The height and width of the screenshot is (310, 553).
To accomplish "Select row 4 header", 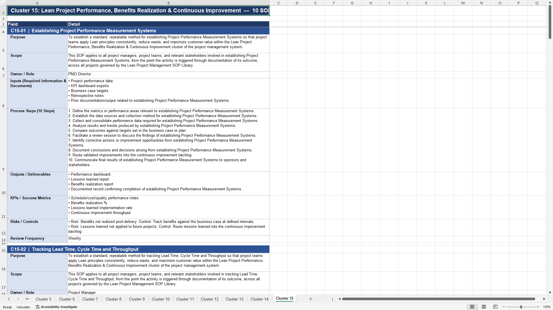I will pyautogui.click(x=3, y=31).
